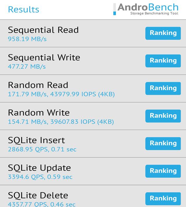The width and height of the screenshot is (186, 207).
Task: Tap the Random Write result title
Action: pos(39,113)
